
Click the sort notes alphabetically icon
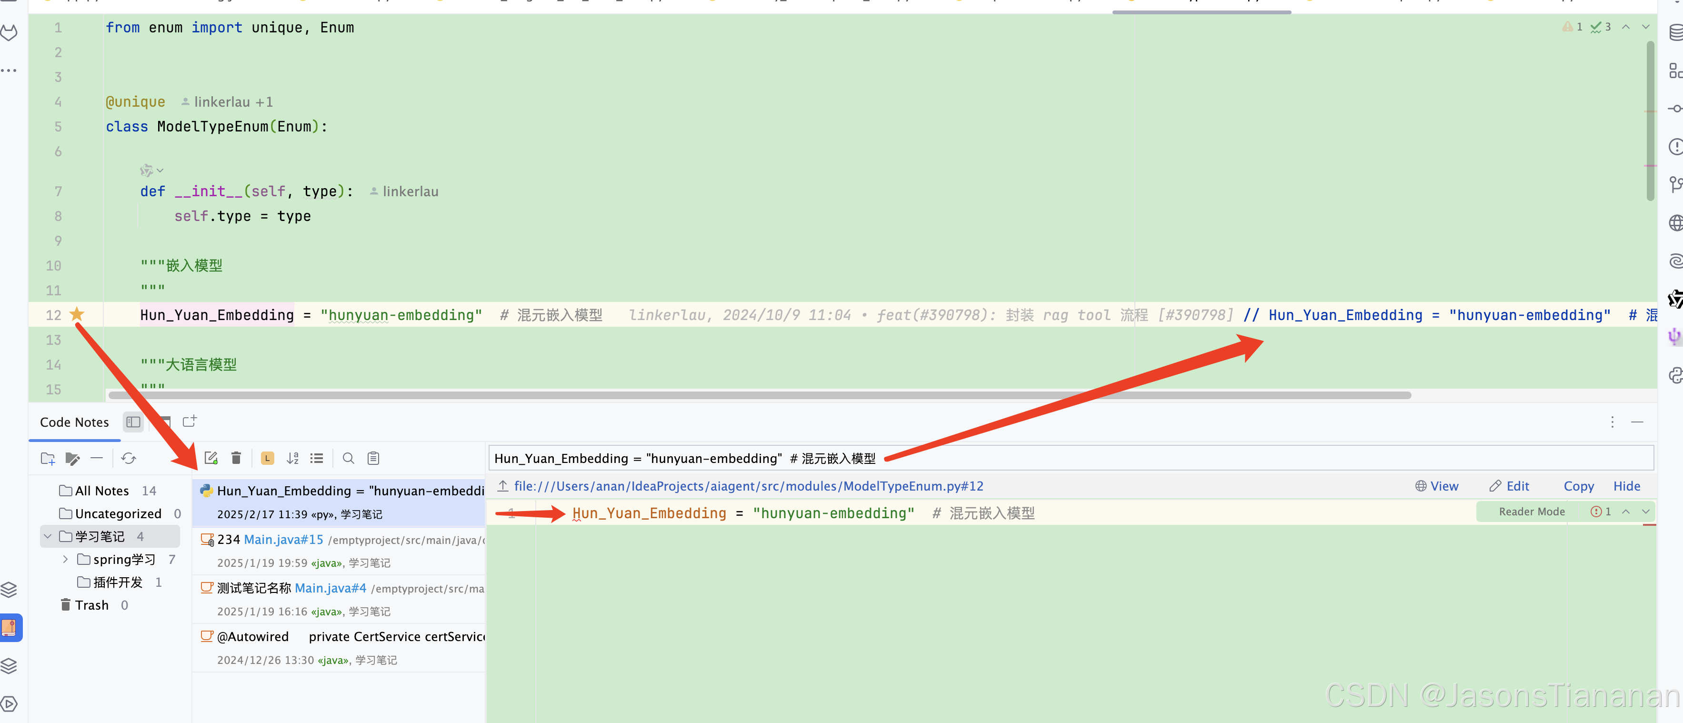292,458
